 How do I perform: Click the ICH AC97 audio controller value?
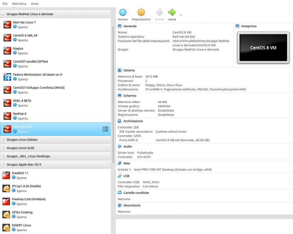(x=144, y=157)
